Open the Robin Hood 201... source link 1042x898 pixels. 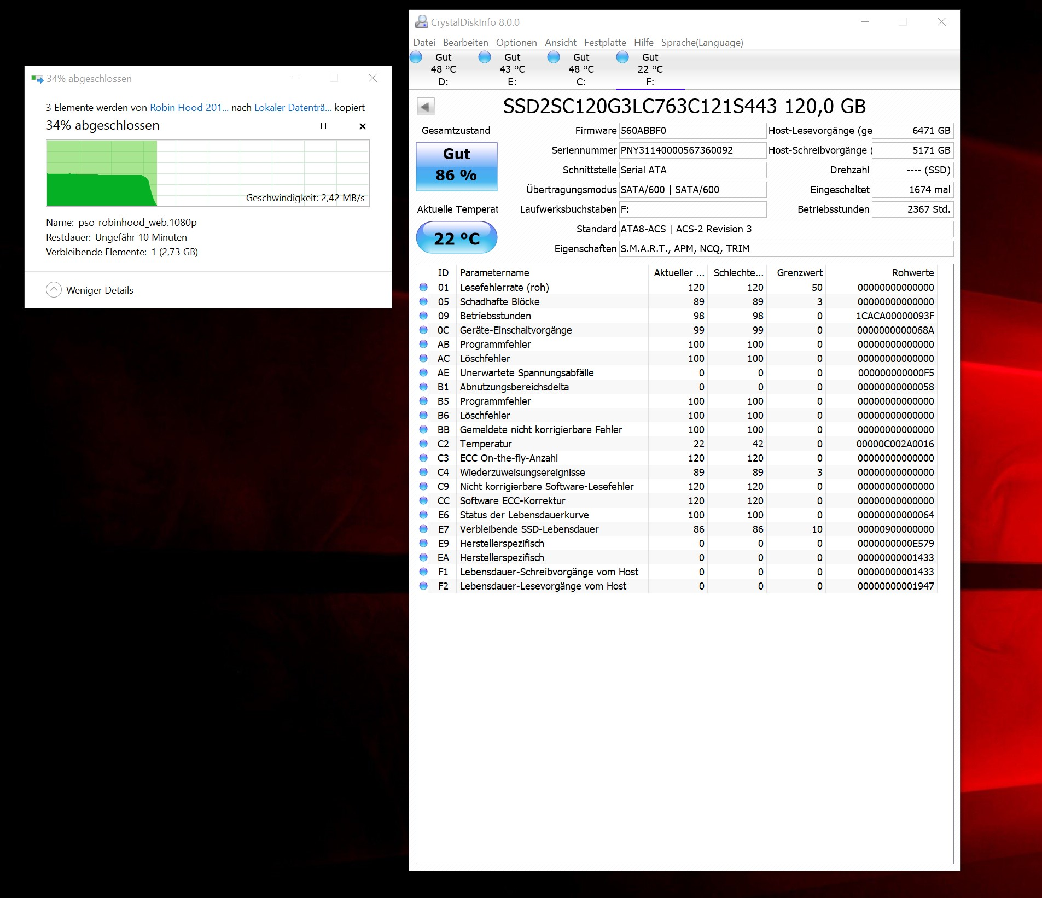click(x=189, y=108)
